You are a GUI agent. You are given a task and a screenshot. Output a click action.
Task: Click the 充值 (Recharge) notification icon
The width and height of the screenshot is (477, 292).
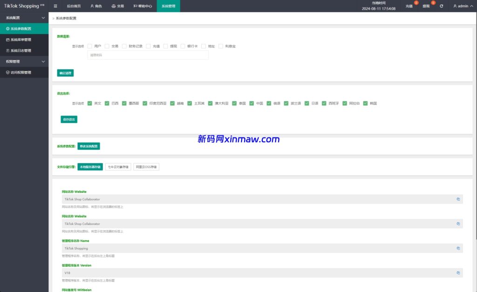click(x=409, y=6)
